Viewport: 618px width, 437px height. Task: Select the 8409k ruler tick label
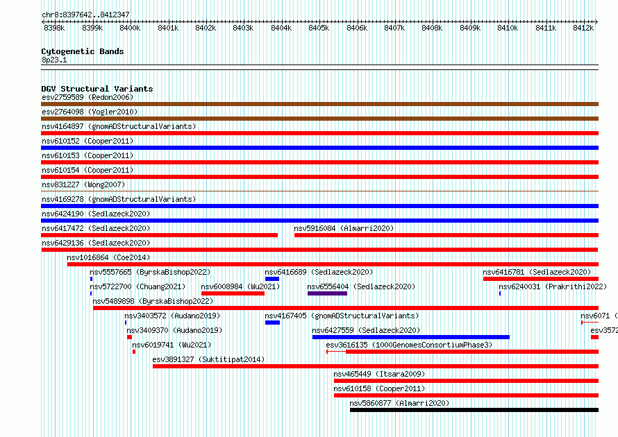pyautogui.click(x=470, y=28)
